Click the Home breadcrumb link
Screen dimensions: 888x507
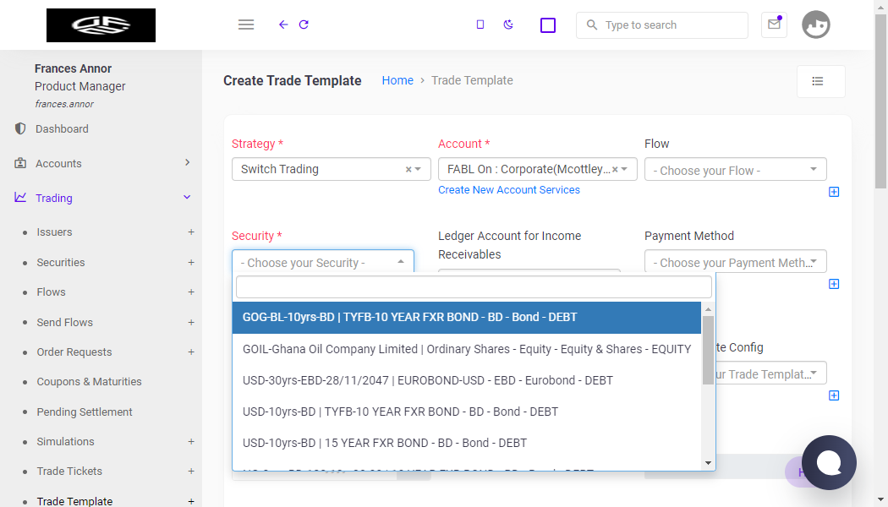(x=397, y=80)
